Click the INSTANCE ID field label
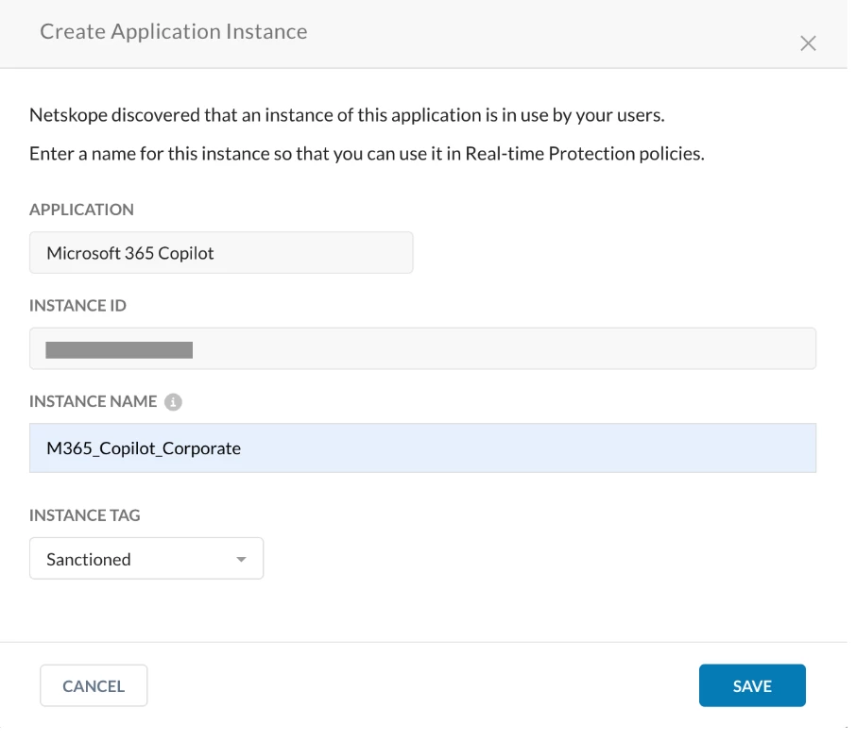Image resolution: width=856 pixels, height=742 pixels. tap(78, 306)
